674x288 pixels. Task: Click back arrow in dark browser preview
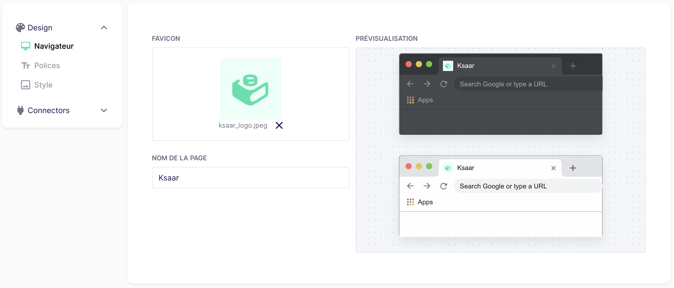point(410,84)
